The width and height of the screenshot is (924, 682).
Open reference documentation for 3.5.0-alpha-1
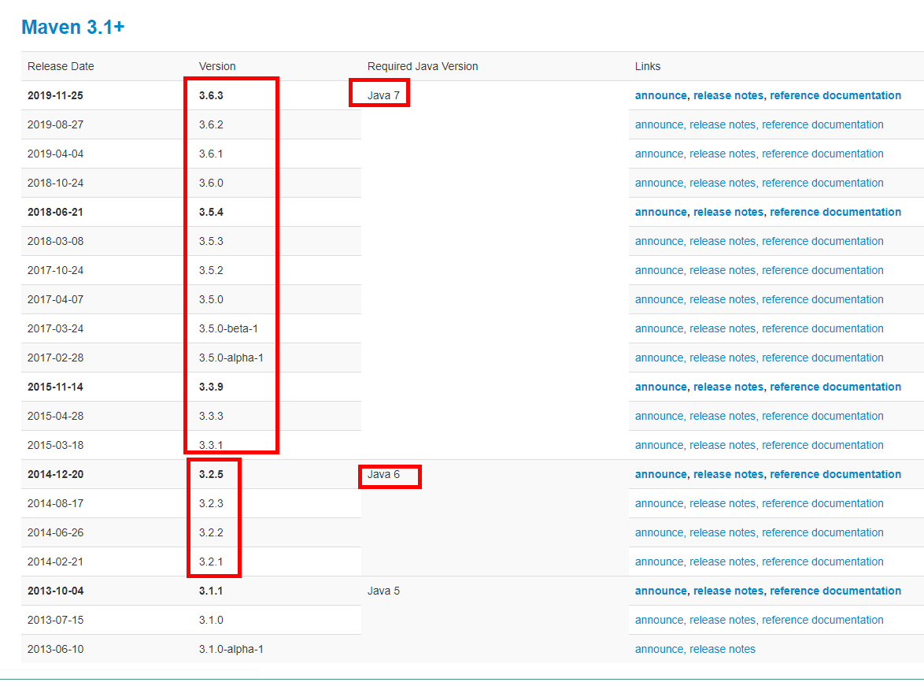click(822, 358)
